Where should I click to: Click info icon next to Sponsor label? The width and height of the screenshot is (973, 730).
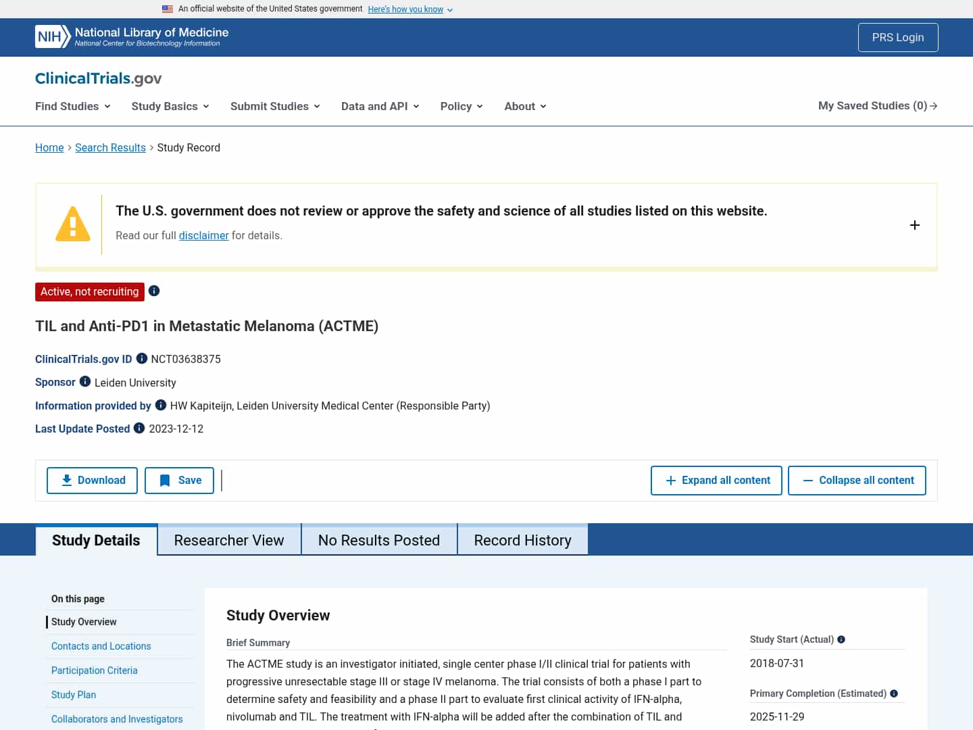[x=85, y=381]
